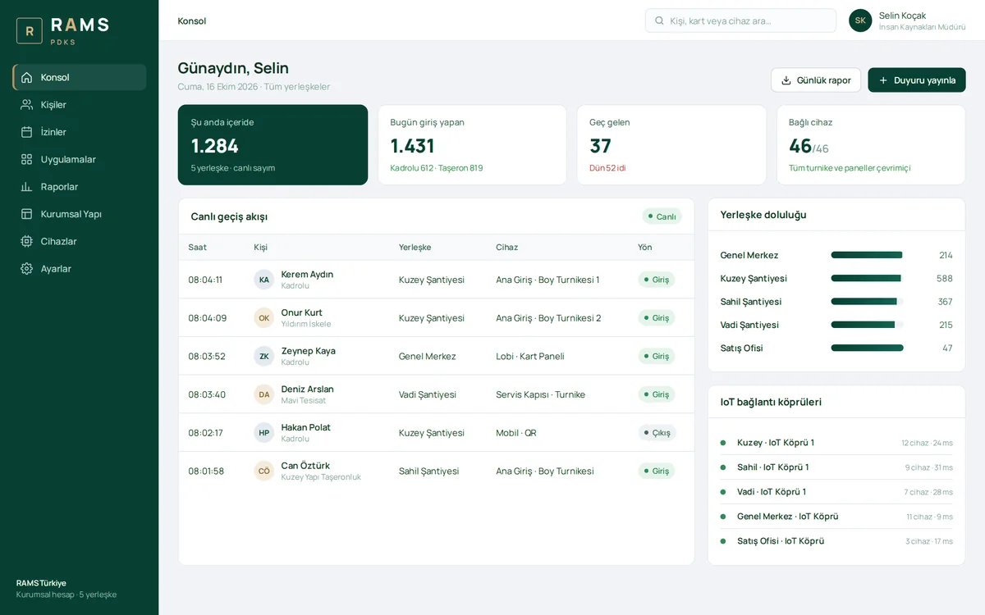985x615 pixels.
Task: Click Zeynep Kaya's ZK avatar
Action: [x=264, y=356]
